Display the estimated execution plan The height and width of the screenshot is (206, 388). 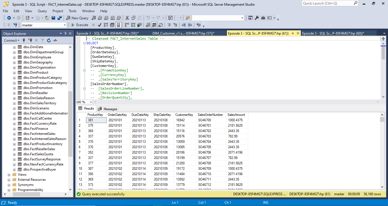tap(106, 25)
